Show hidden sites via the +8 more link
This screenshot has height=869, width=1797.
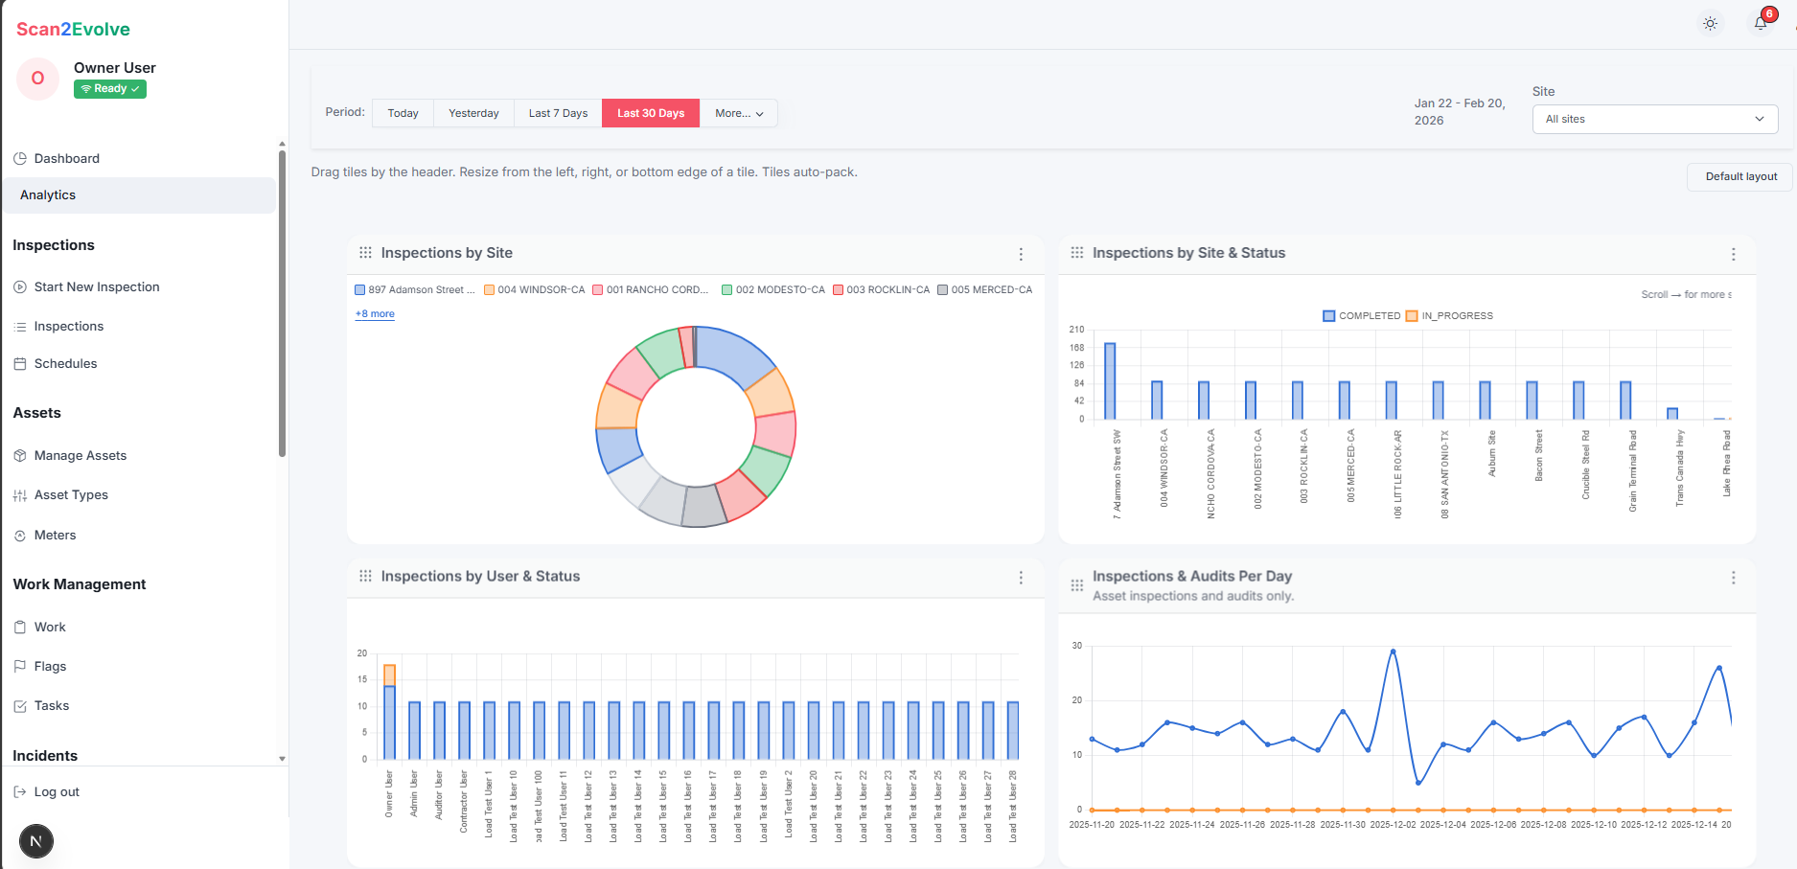pyautogui.click(x=374, y=313)
